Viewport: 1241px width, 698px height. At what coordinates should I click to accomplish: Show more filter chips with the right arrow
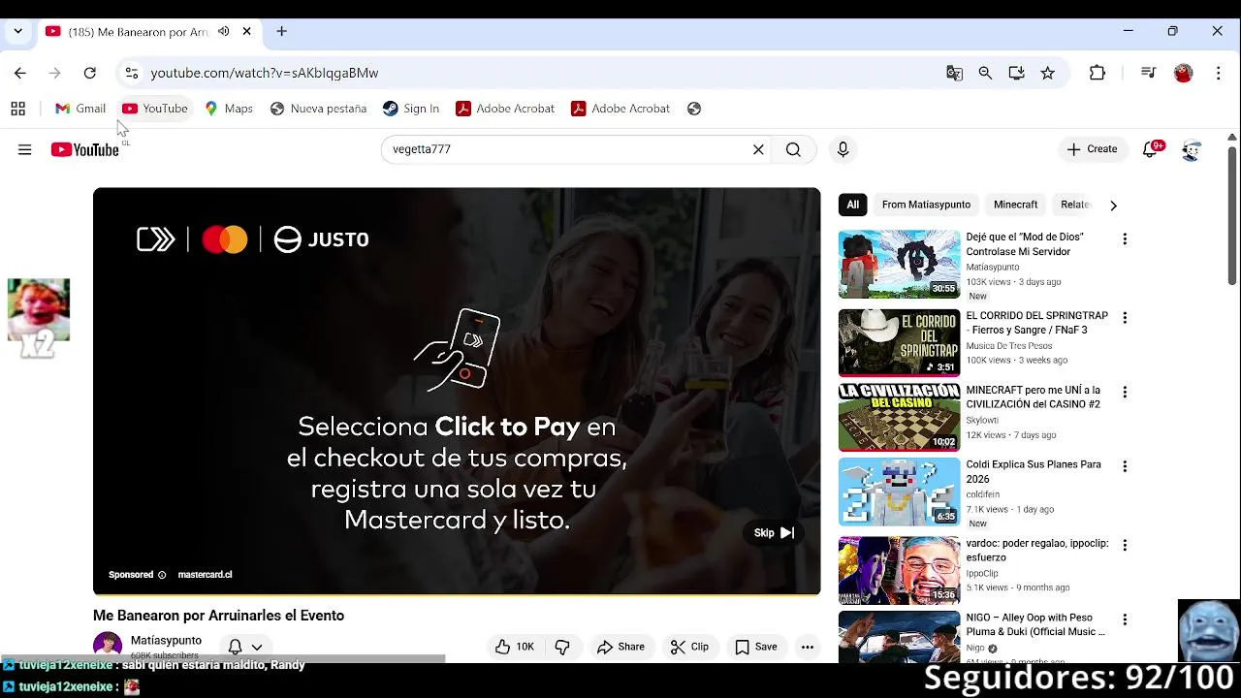pos(1113,205)
